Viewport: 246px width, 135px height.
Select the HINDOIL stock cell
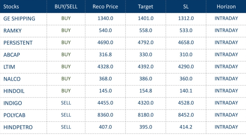coord(14,91)
